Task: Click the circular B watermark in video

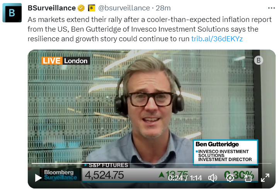Action: coord(259,61)
